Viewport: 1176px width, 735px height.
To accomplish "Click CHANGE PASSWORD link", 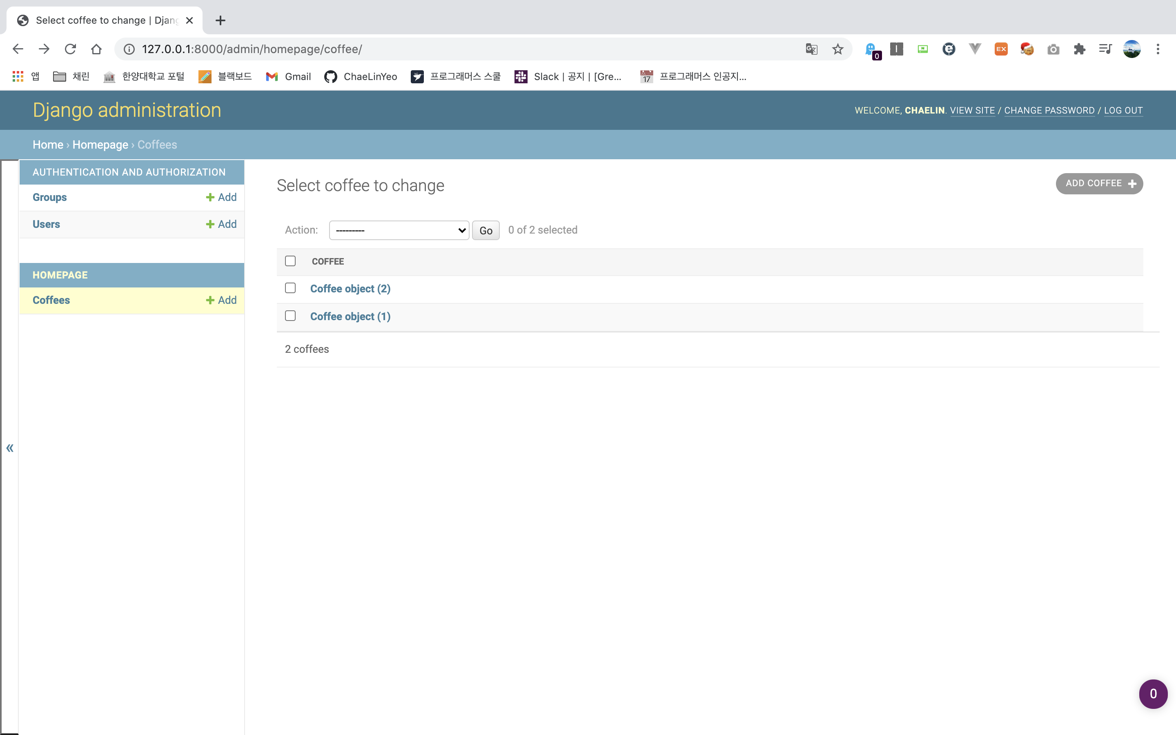I will (x=1049, y=110).
